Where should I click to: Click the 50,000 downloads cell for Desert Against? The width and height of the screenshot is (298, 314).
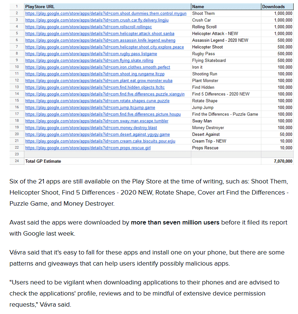point(277,134)
